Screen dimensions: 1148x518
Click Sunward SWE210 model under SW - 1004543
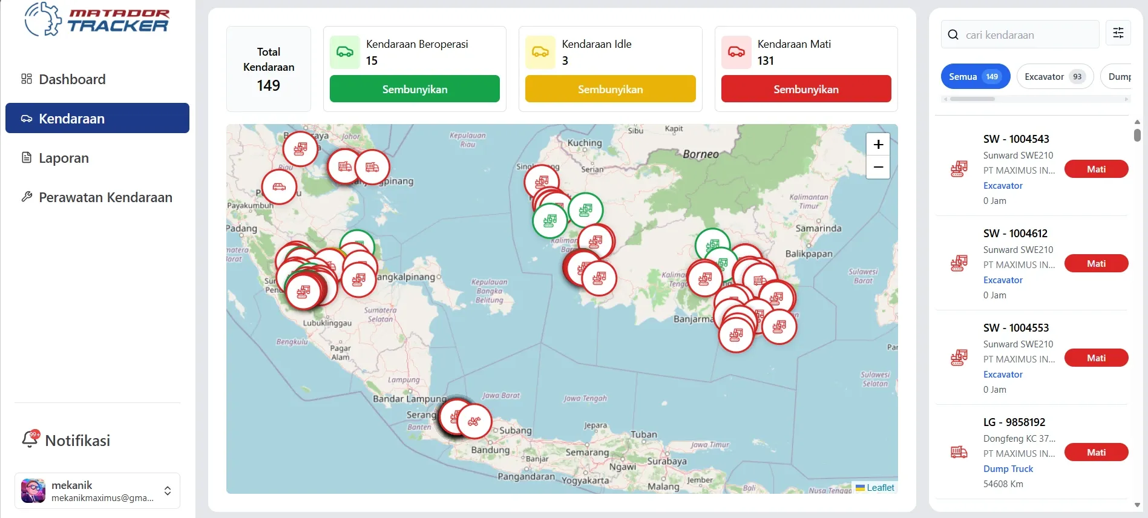[1018, 155]
